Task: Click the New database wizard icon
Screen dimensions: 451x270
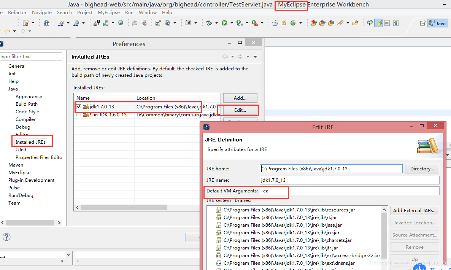Action: 25,23
